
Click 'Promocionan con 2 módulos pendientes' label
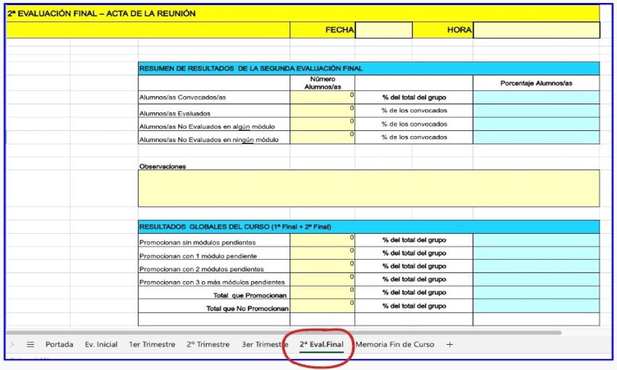pyautogui.click(x=202, y=269)
